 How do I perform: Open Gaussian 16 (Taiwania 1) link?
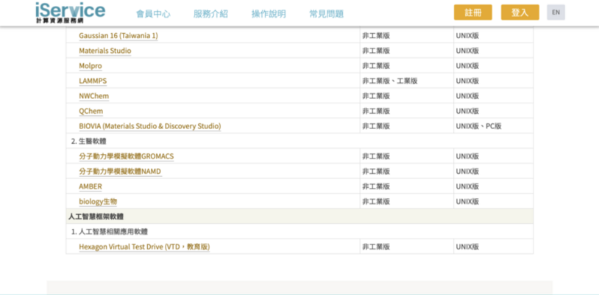118,35
